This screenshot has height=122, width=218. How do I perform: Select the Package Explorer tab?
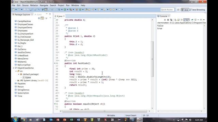[x=22, y=15]
